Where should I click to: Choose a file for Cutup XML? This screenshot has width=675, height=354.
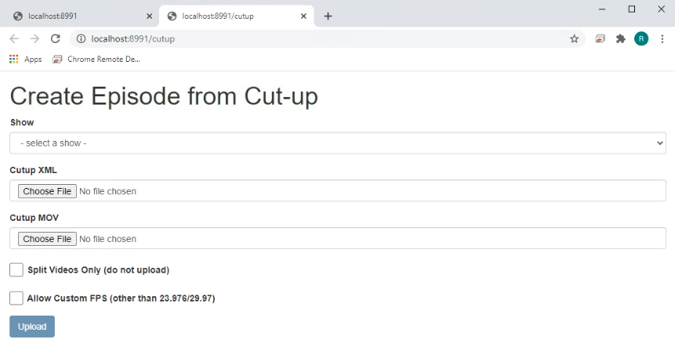(47, 191)
